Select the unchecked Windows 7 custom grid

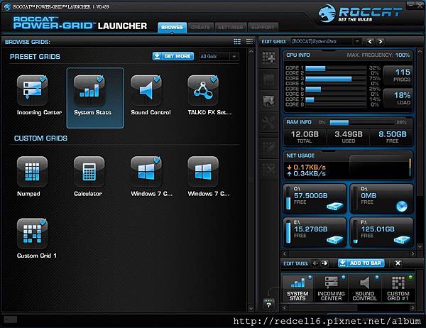203,172
